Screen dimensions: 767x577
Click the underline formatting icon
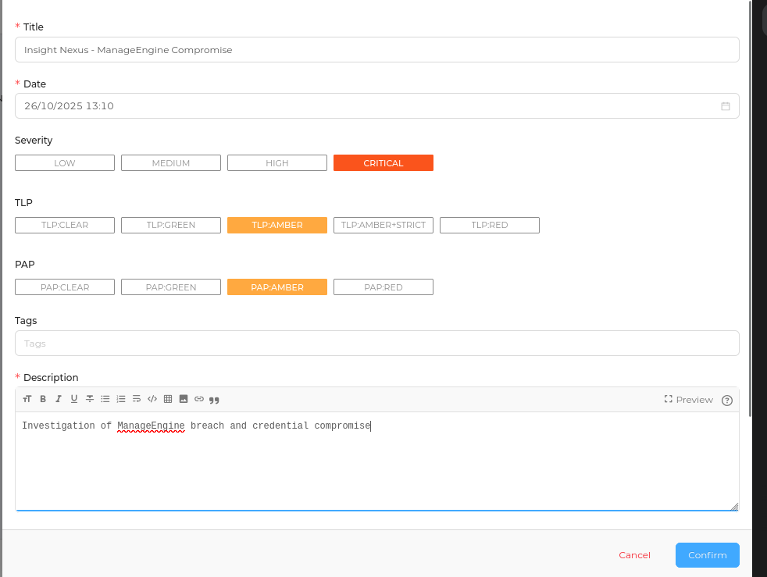coord(74,399)
